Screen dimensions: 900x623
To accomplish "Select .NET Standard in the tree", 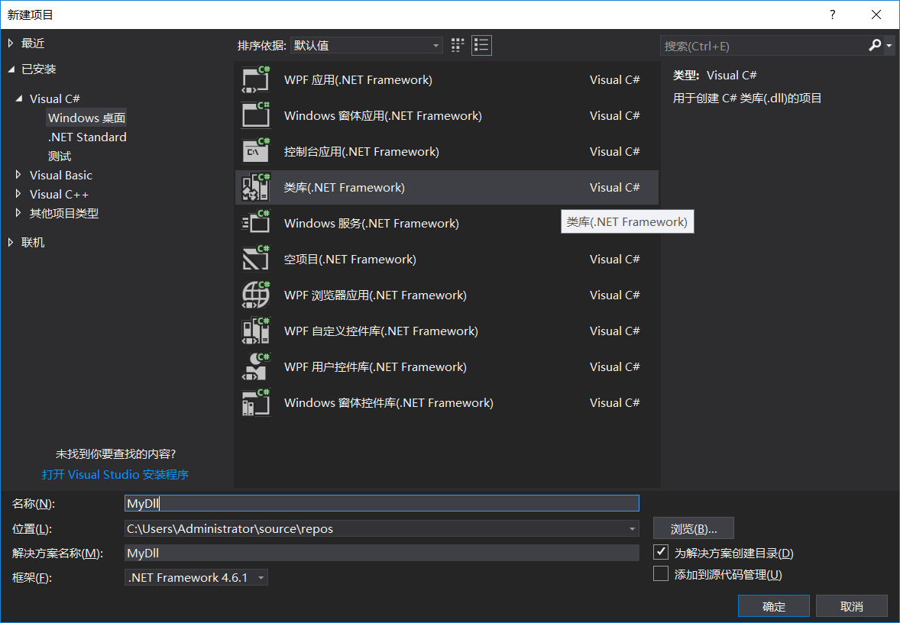I will coord(87,137).
